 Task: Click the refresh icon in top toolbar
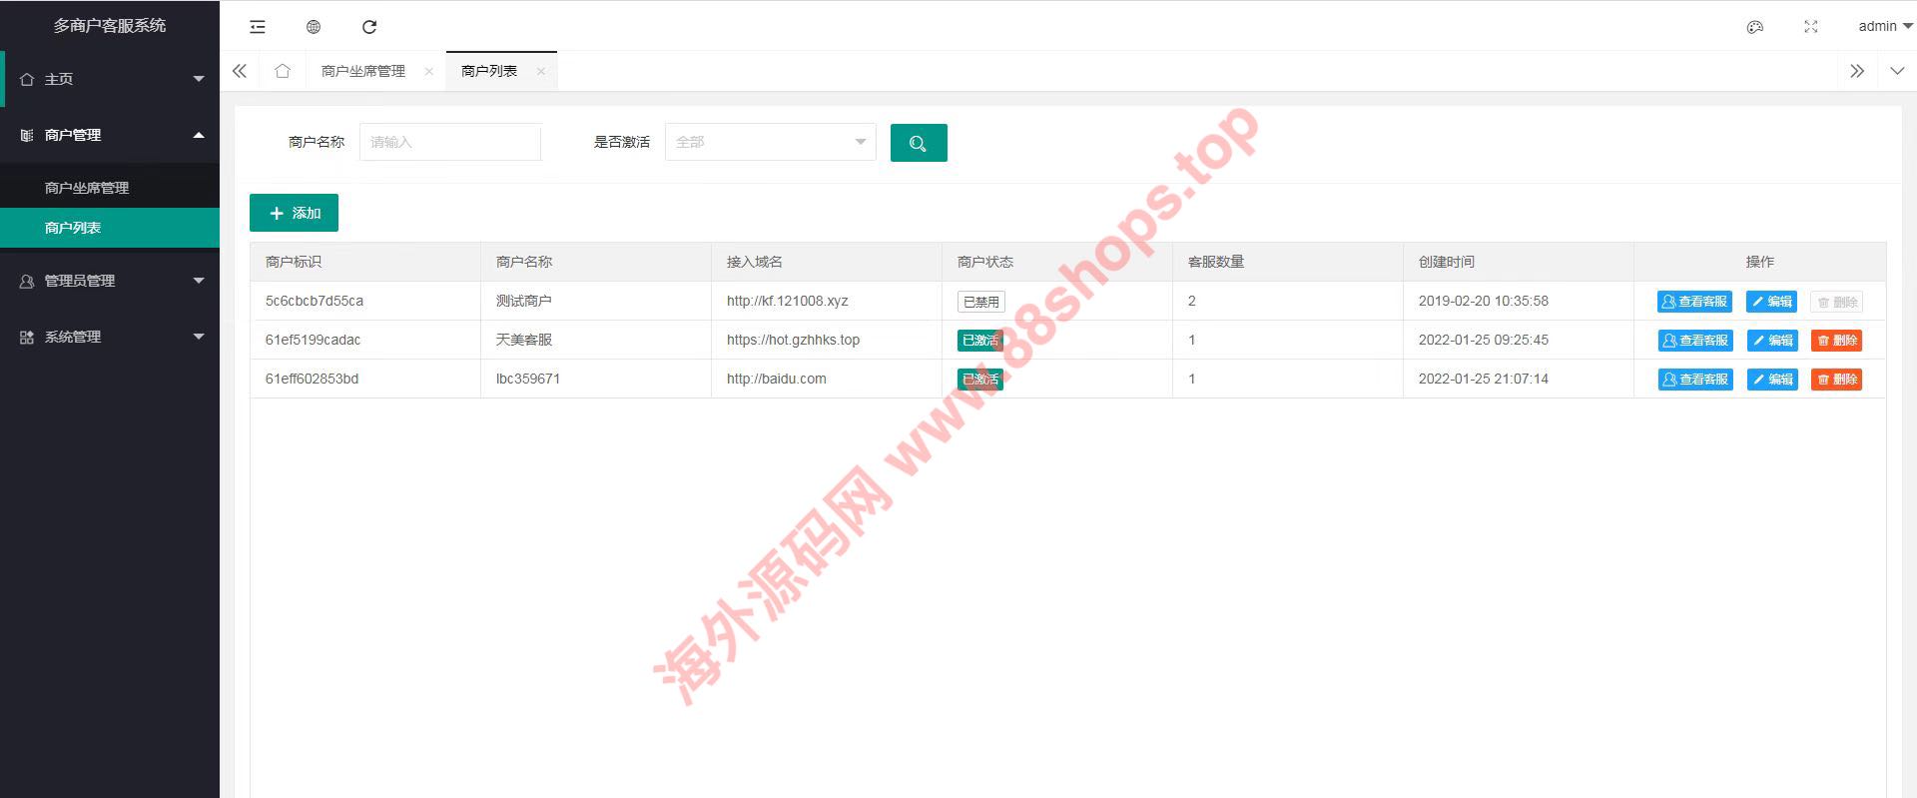(x=369, y=27)
